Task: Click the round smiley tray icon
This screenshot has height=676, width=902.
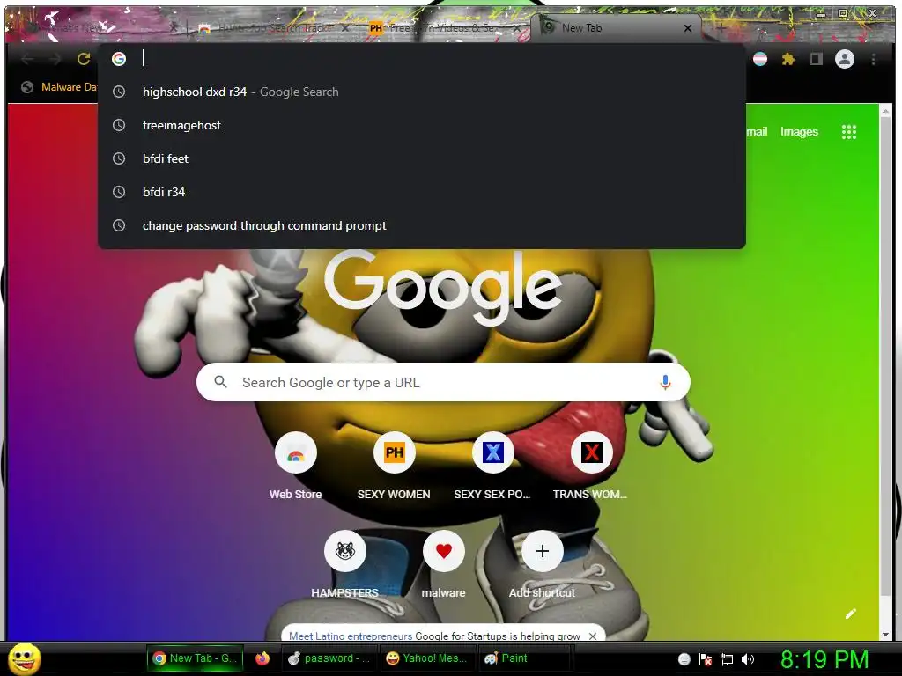Action: coord(684,659)
